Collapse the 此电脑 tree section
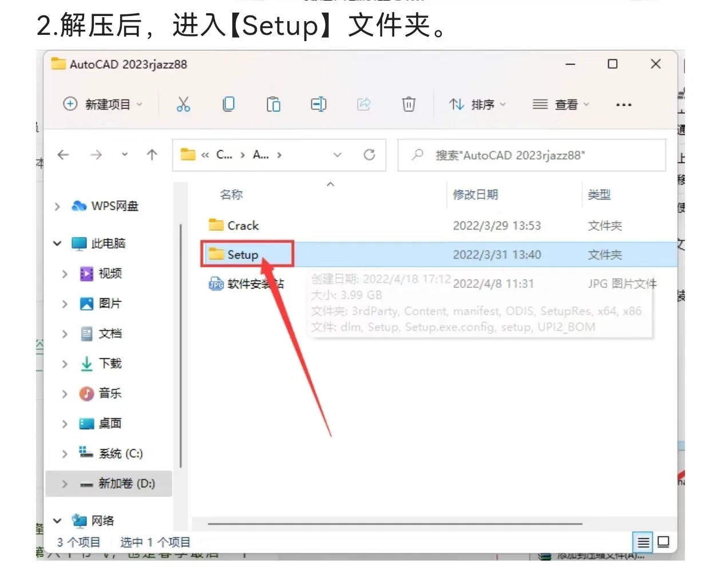Image resolution: width=721 pixels, height=568 pixels. point(57,243)
